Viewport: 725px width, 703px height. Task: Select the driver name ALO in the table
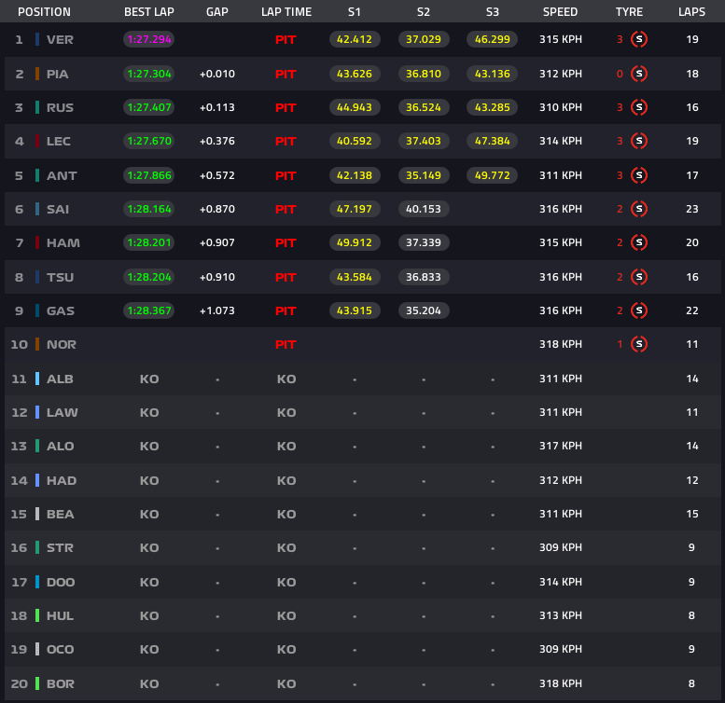pos(60,447)
